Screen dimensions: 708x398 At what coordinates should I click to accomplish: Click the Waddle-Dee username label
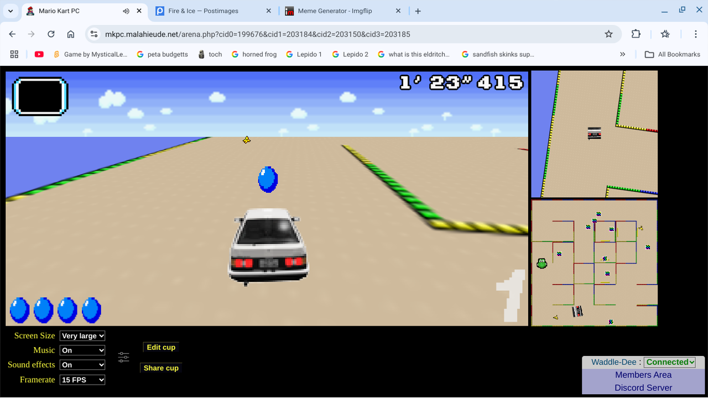pyautogui.click(x=614, y=362)
